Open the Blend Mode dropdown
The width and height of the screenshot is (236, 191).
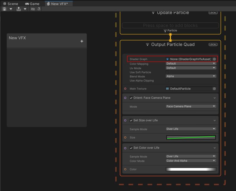[x=191, y=76]
